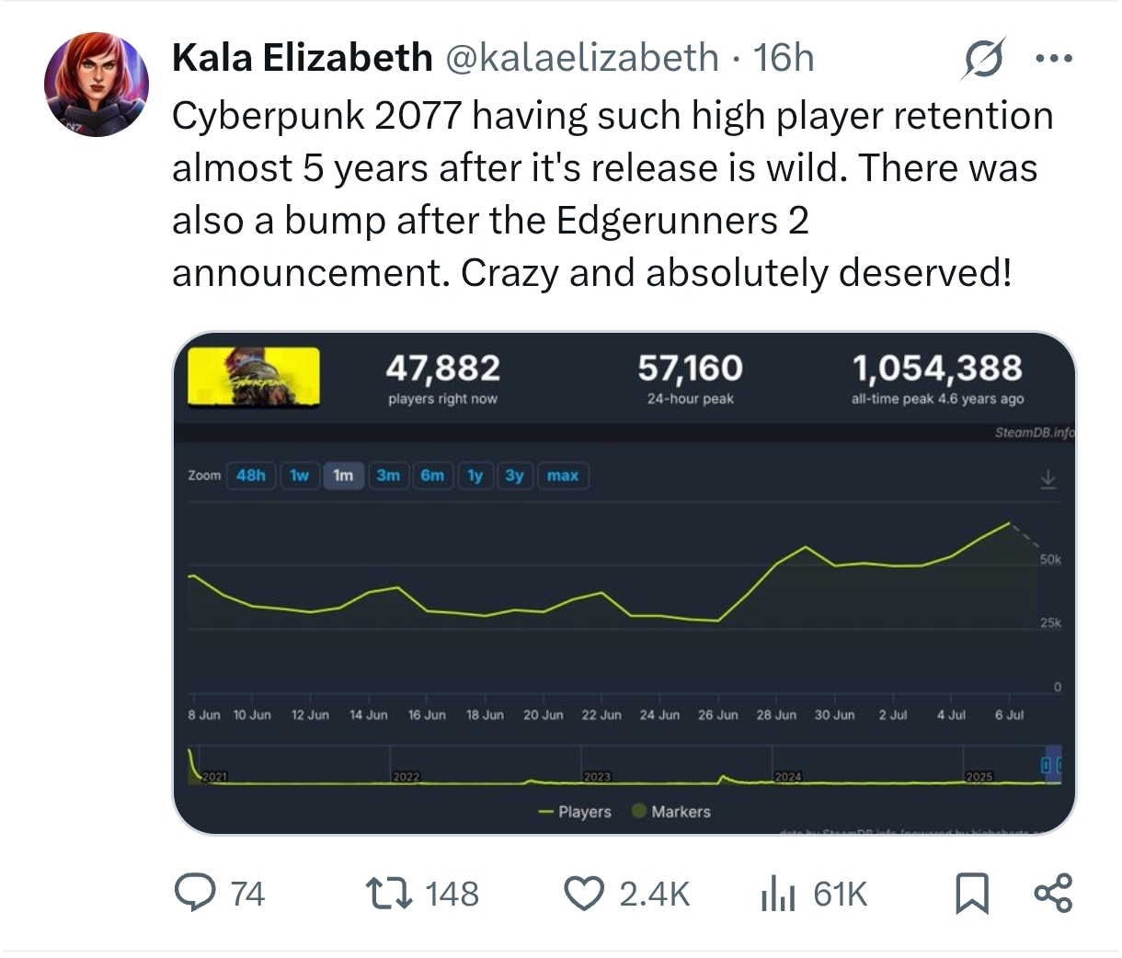The image size is (1122, 958).
Task: Toggle the Markers legend item
Action: coord(671,812)
